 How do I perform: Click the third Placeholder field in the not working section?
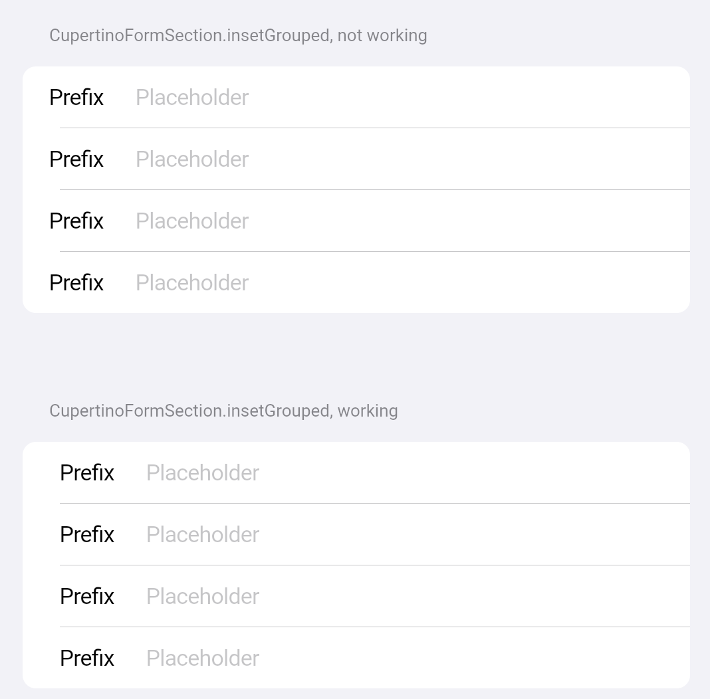tap(191, 221)
